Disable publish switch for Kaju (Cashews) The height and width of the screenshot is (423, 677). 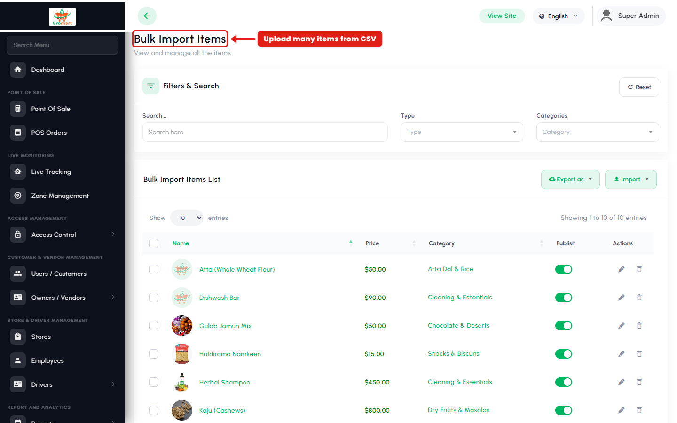tap(564, 410)
